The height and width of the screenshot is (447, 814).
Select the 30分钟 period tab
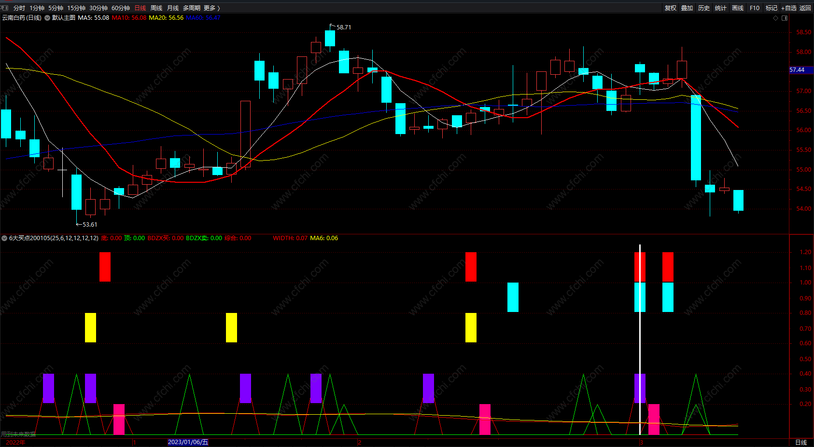tap(98, 8)
